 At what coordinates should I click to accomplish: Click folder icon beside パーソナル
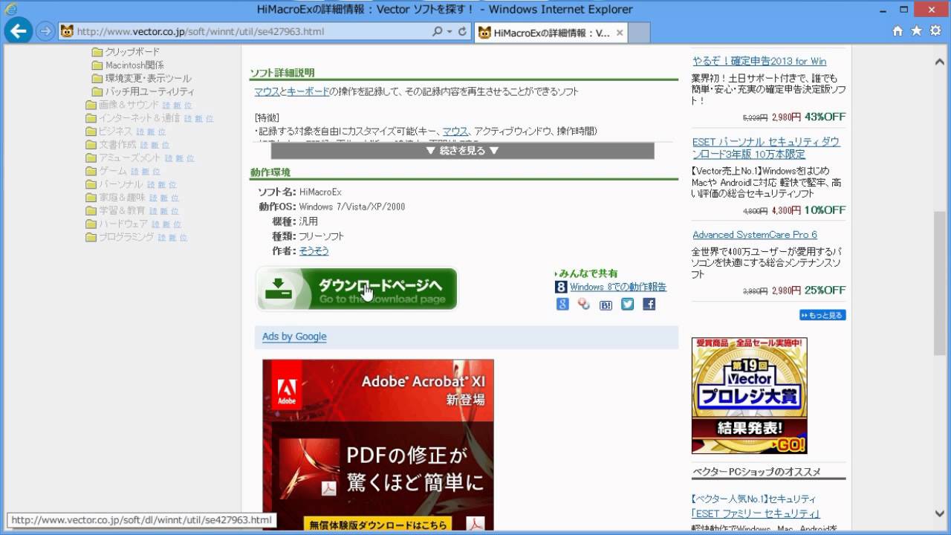(91, 184)
